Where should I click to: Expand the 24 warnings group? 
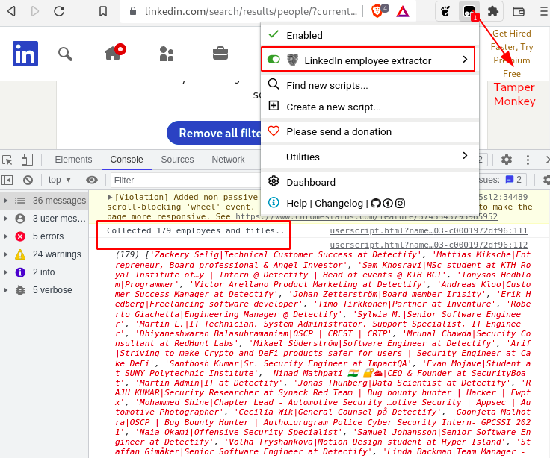pyautogui.click(x=6, y=254)
